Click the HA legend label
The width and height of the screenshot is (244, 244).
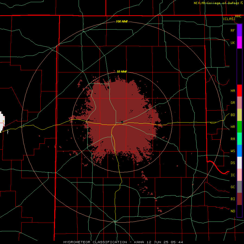coord(233,91)
